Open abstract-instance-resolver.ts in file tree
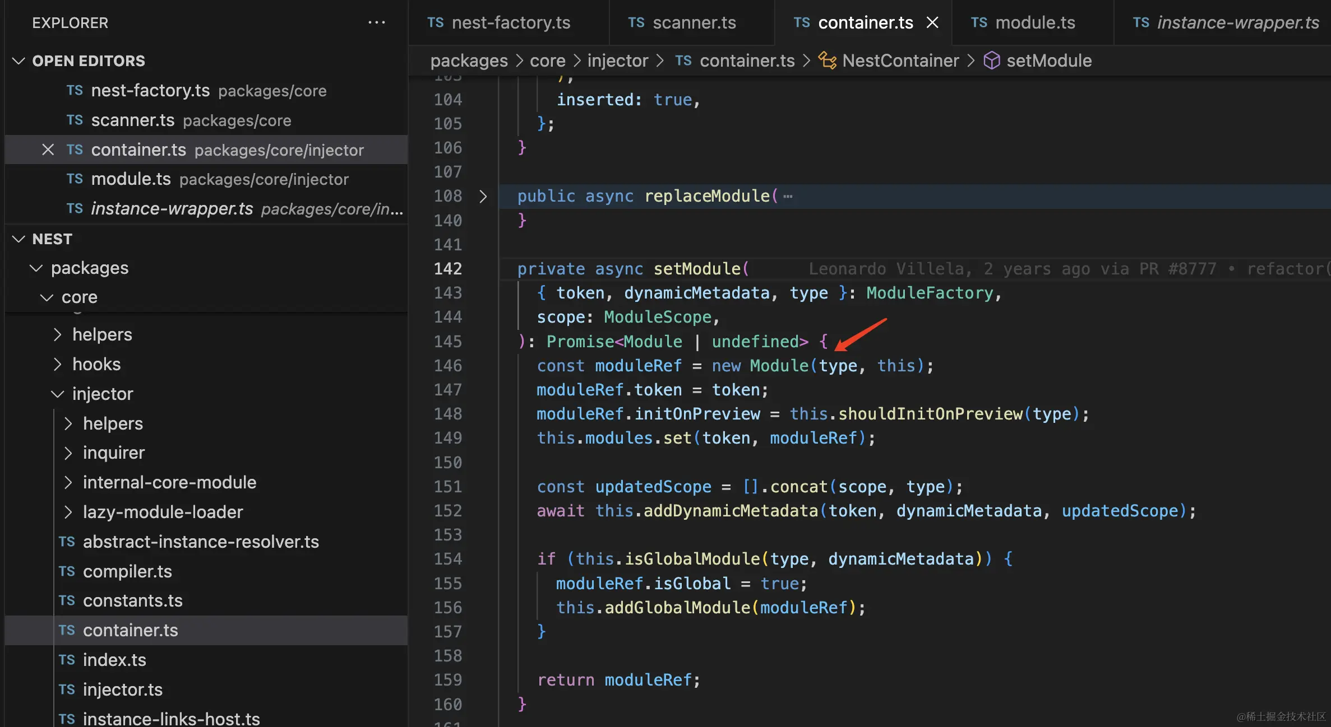The image size is (1331, 727). pyautogui.click(x=206, y=542)
